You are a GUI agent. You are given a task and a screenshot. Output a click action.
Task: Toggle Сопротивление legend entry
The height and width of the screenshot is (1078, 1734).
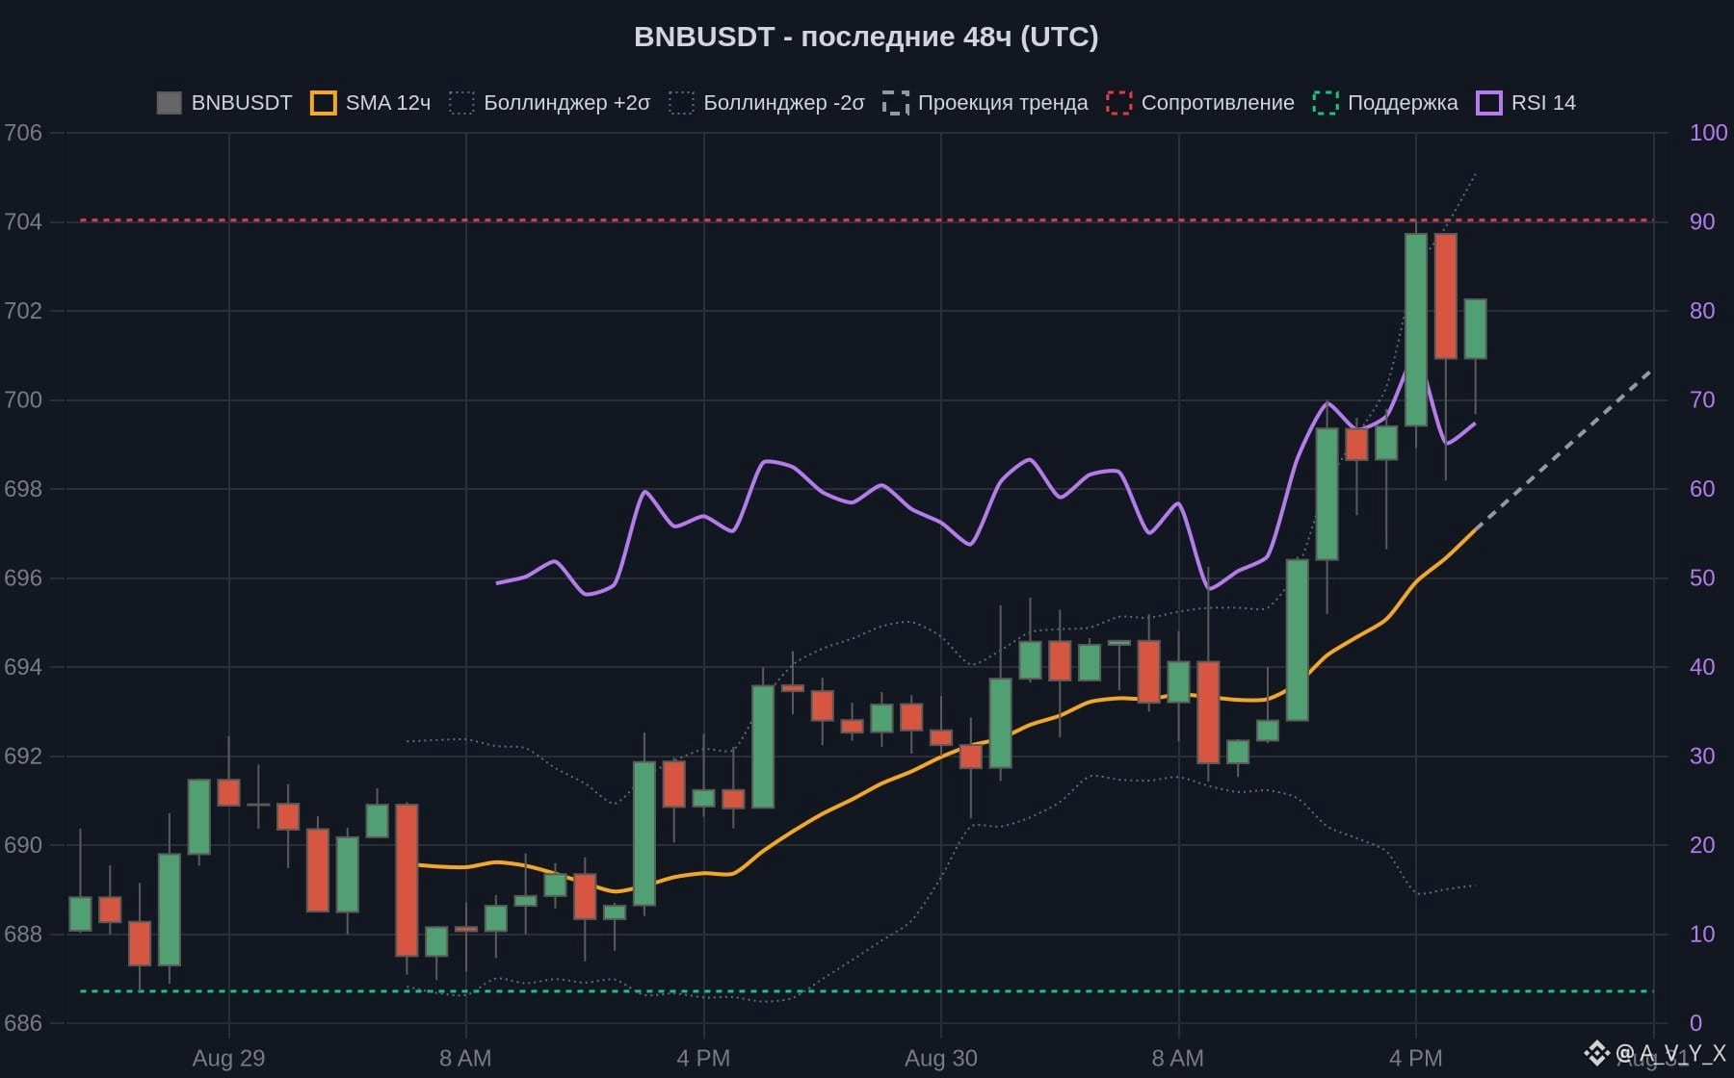point(1200,103)
